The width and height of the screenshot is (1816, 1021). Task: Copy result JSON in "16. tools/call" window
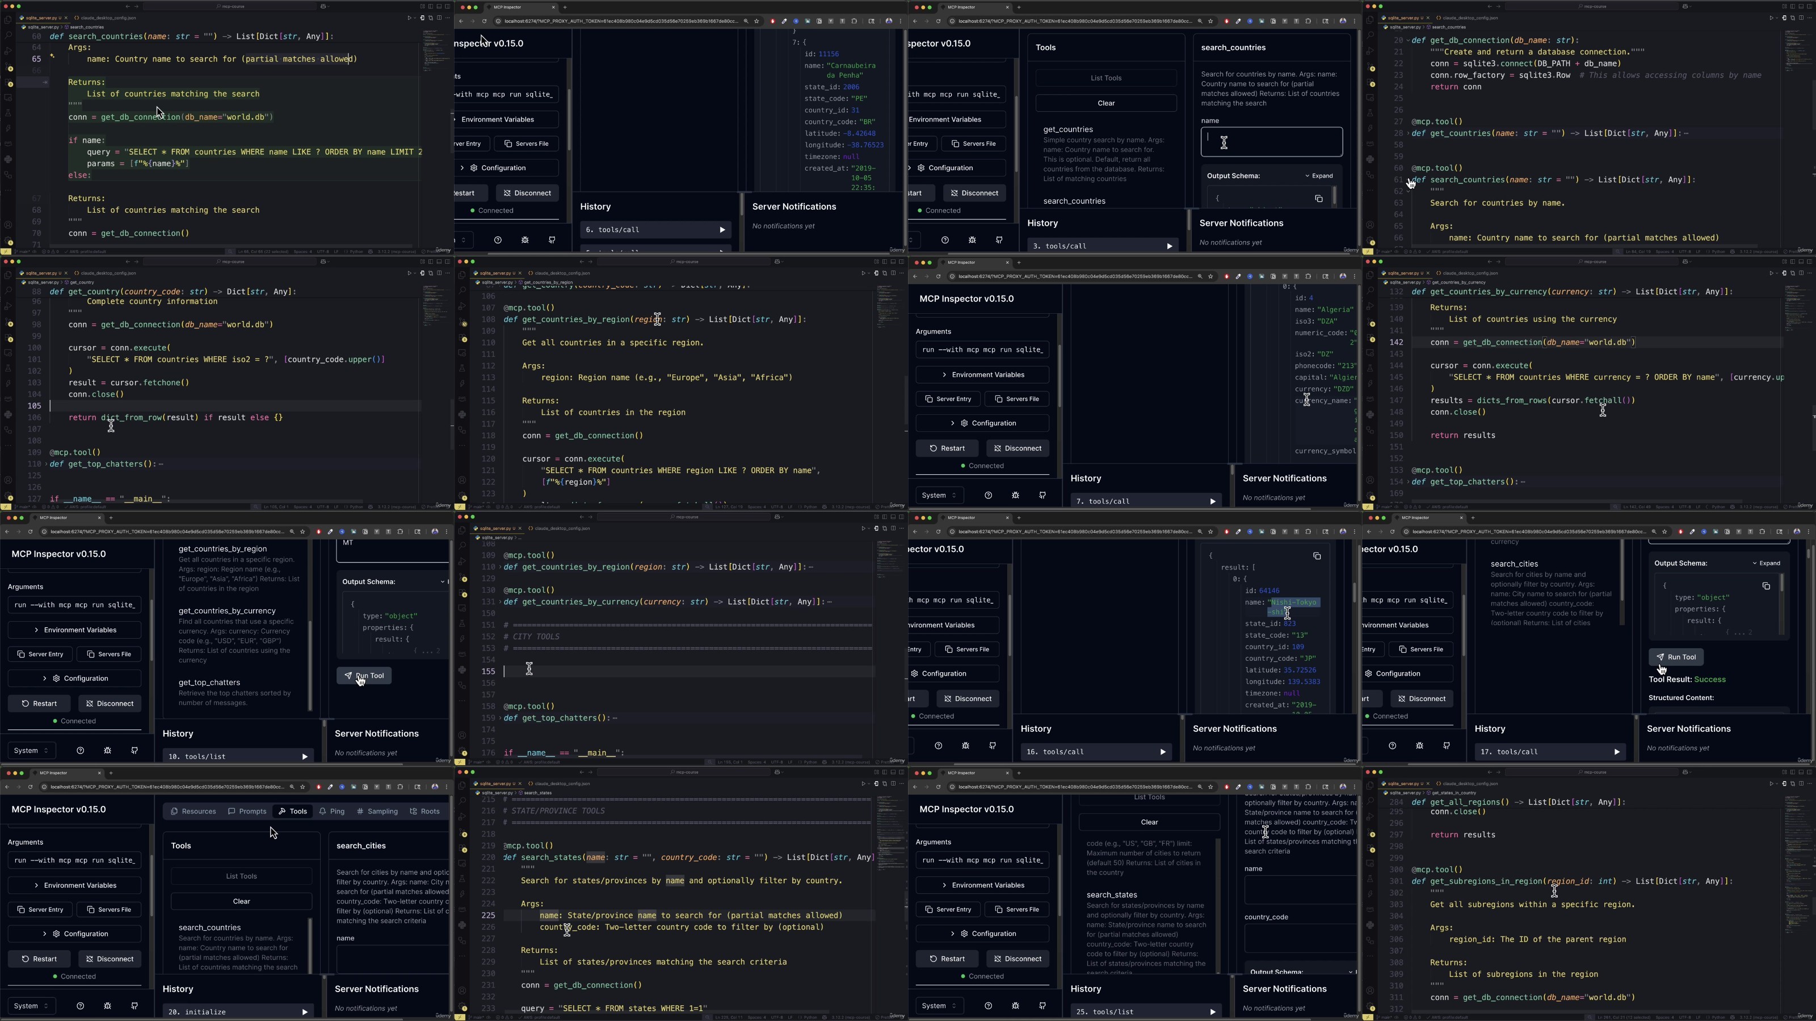(x=1317, y=556)
